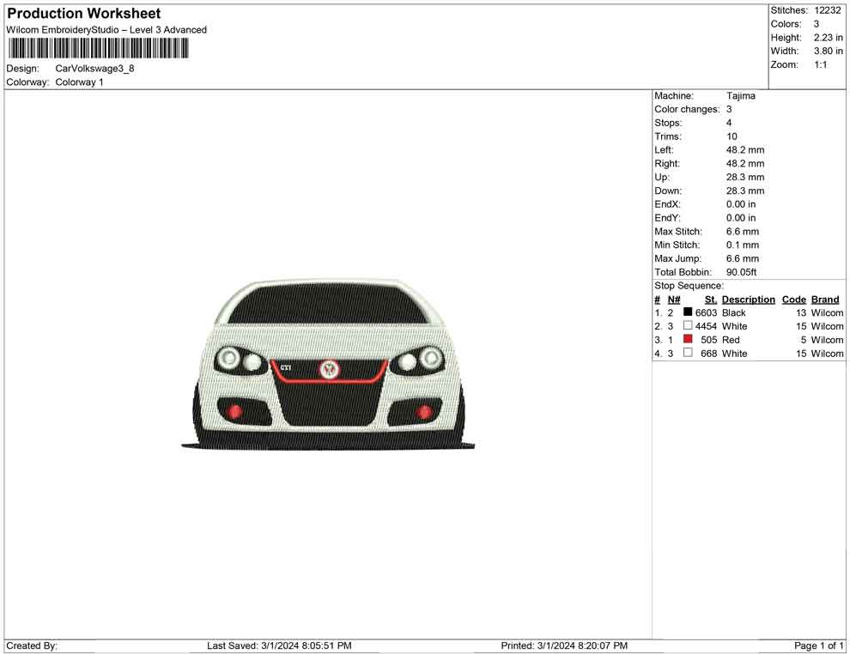Click the Page 1 of 1 indicator
The height and width of the screenshot is (654, 850).
coord(818,645)
